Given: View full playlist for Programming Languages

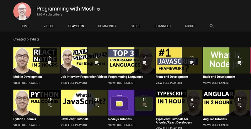Looking at the screenshot, I should point(121,83).
